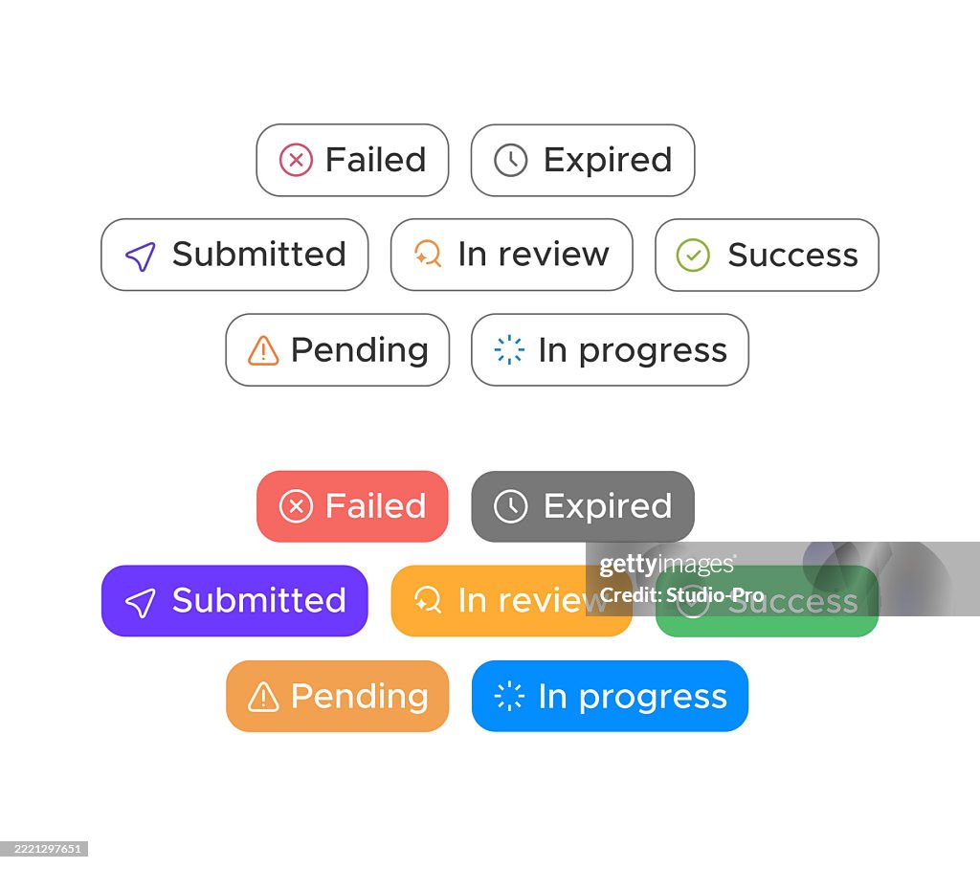This screenshot has width=980, height=869.
Task: Click the warning triangle icon in outlined Pending badge
Action: click(263, 351)
